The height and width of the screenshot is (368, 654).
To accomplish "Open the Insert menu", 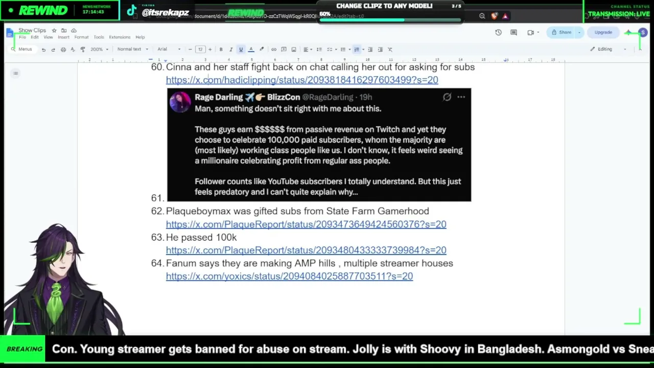I will coord(63,37).
